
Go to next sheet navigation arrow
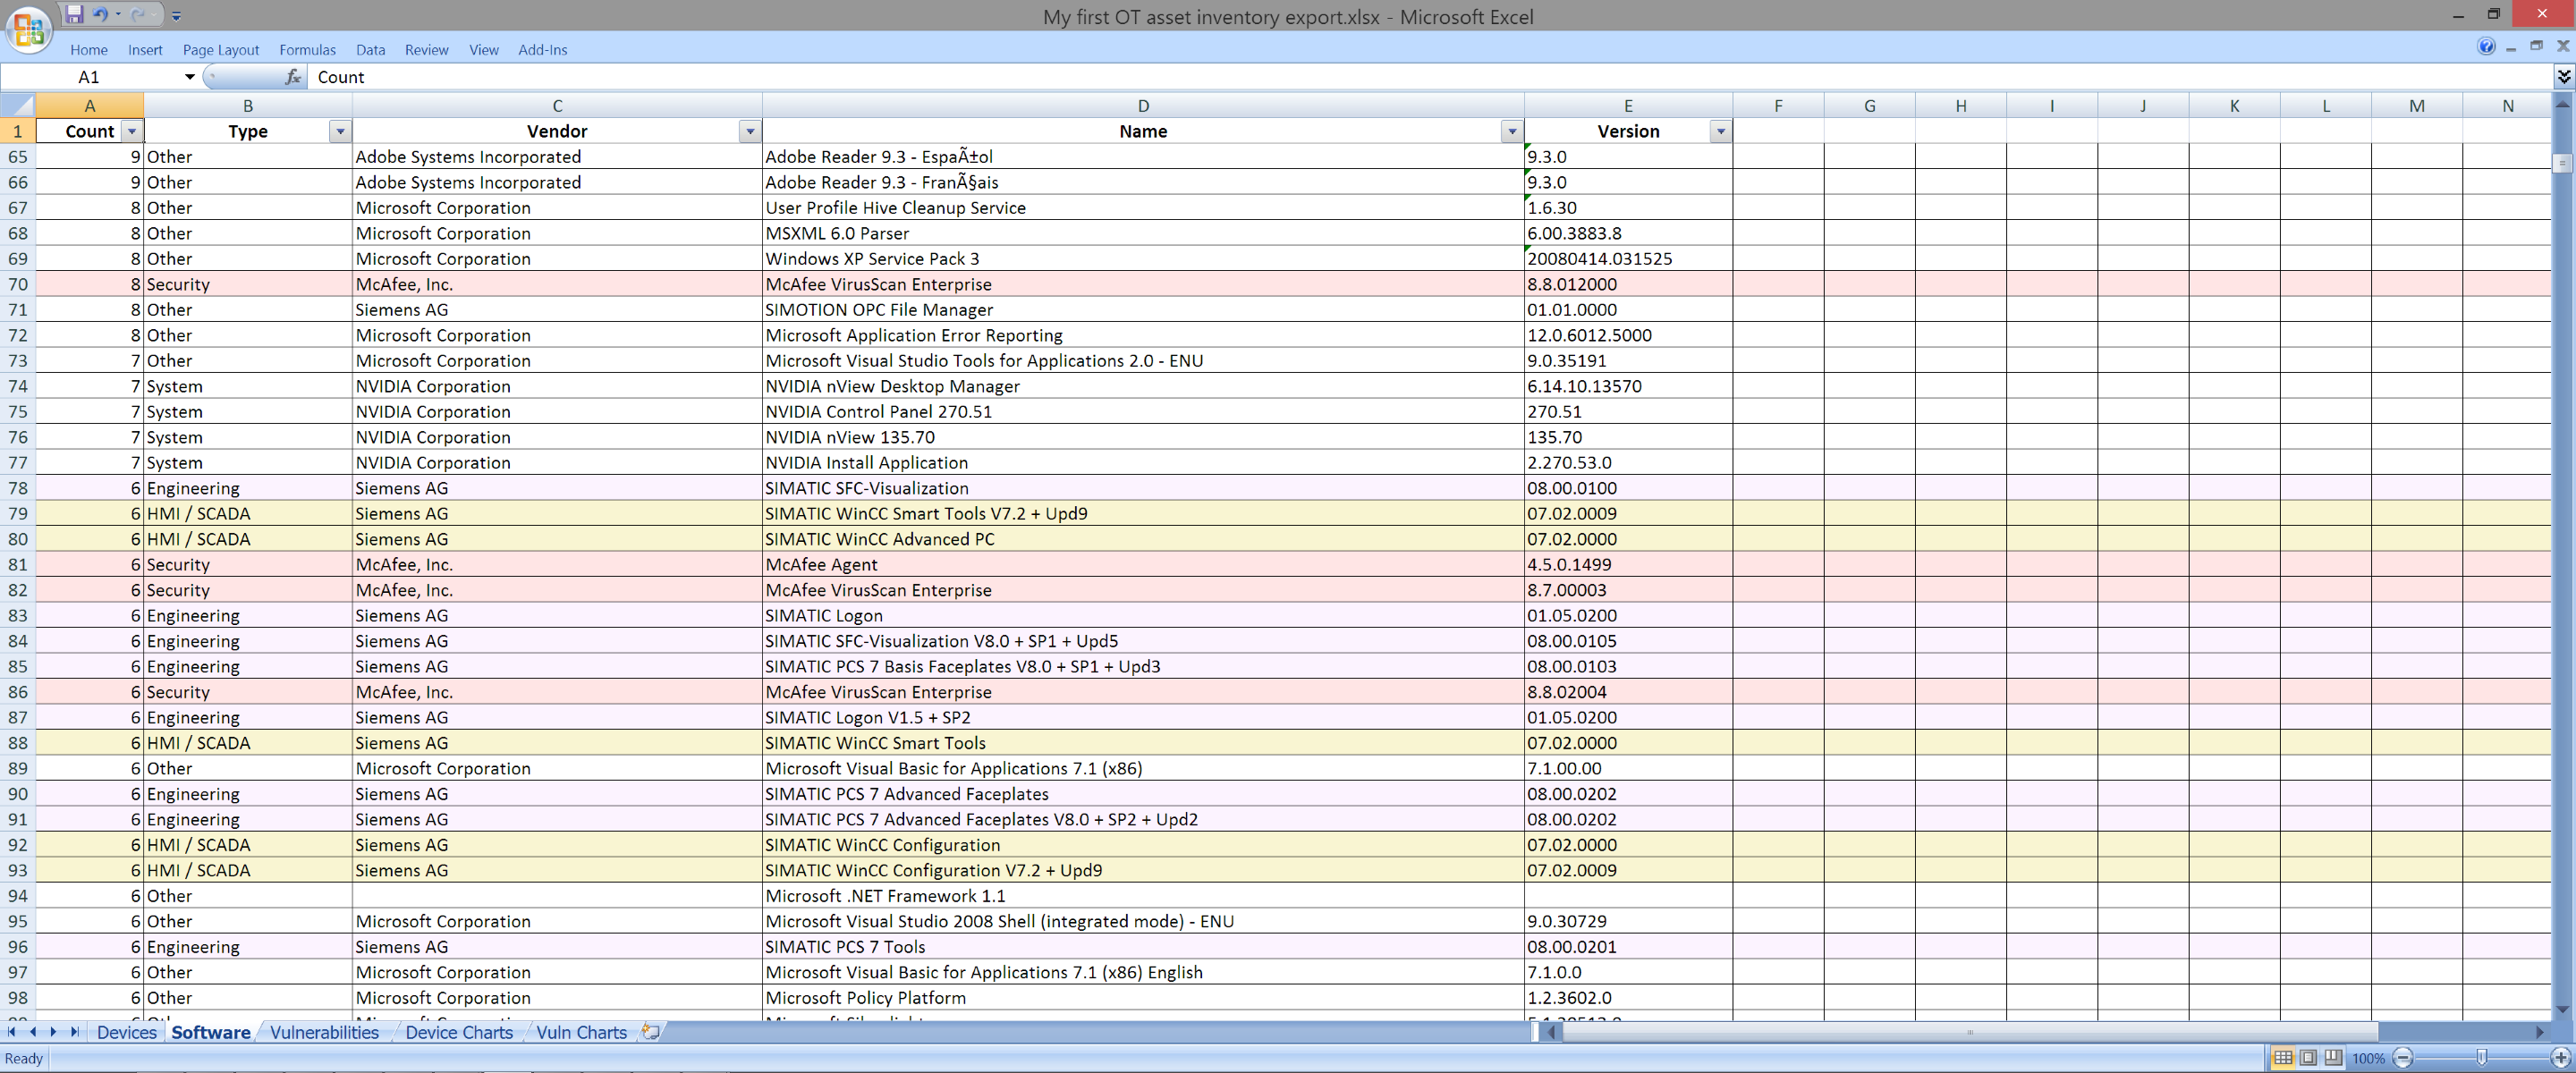click(53, 1032)
